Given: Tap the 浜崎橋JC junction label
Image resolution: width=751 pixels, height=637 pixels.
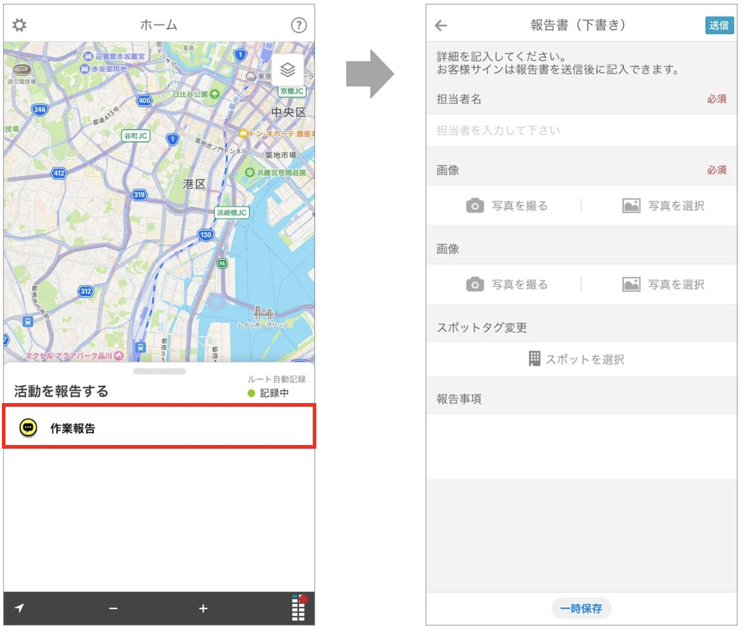Looking at the screenshot, I should tap(232, 212).
